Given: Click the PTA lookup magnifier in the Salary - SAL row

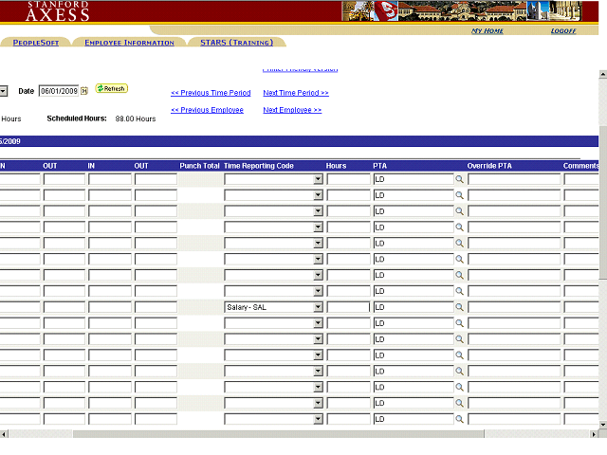Looking at the screenshot, I should (460, 307).
